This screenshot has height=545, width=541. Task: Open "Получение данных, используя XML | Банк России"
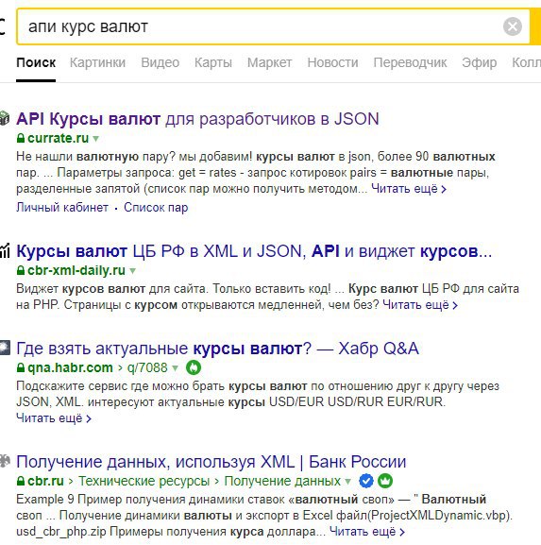pos(211,462)
